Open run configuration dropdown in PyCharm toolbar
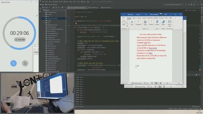Image resolution: width=203 pixels, height=114 pixels. pyautogui.click(x=174, y=4)
